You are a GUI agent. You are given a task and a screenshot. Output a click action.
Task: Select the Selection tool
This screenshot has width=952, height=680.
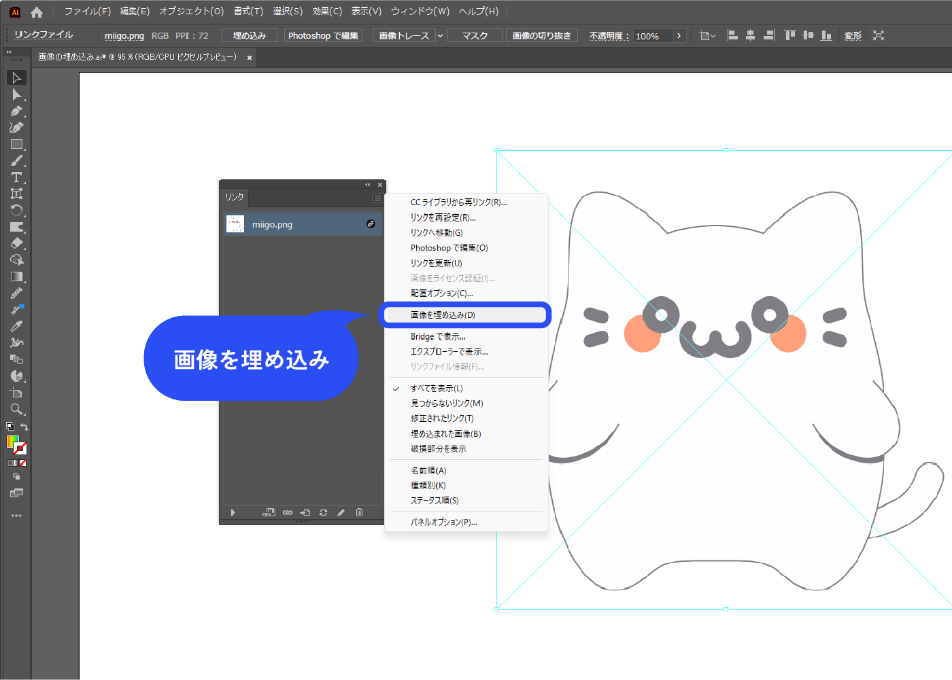point(16,77)
